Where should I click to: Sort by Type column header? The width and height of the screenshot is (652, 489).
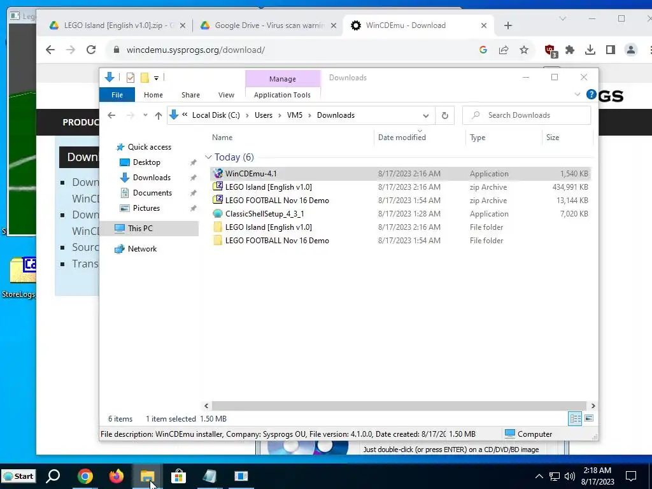[x=478, y=138]
